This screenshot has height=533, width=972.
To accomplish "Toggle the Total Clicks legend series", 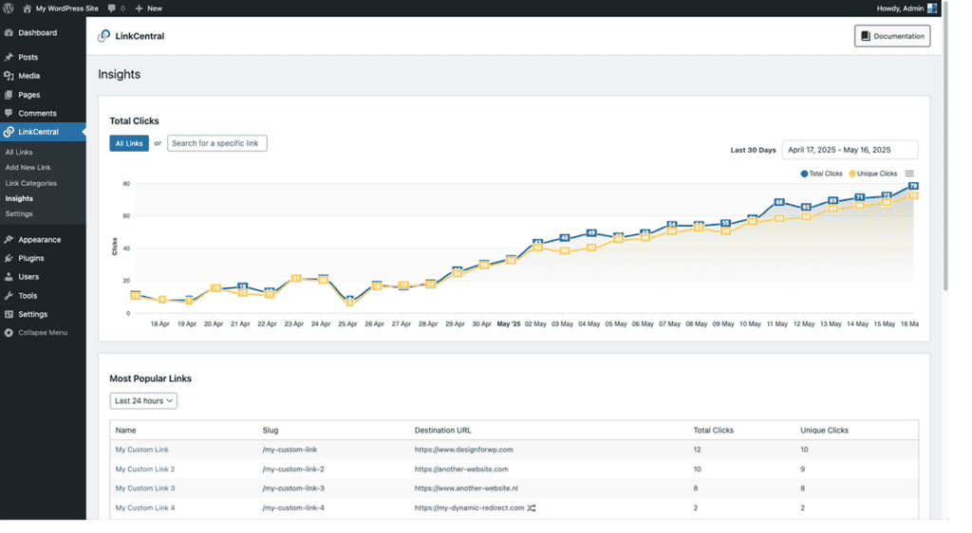I will [822, 174].
